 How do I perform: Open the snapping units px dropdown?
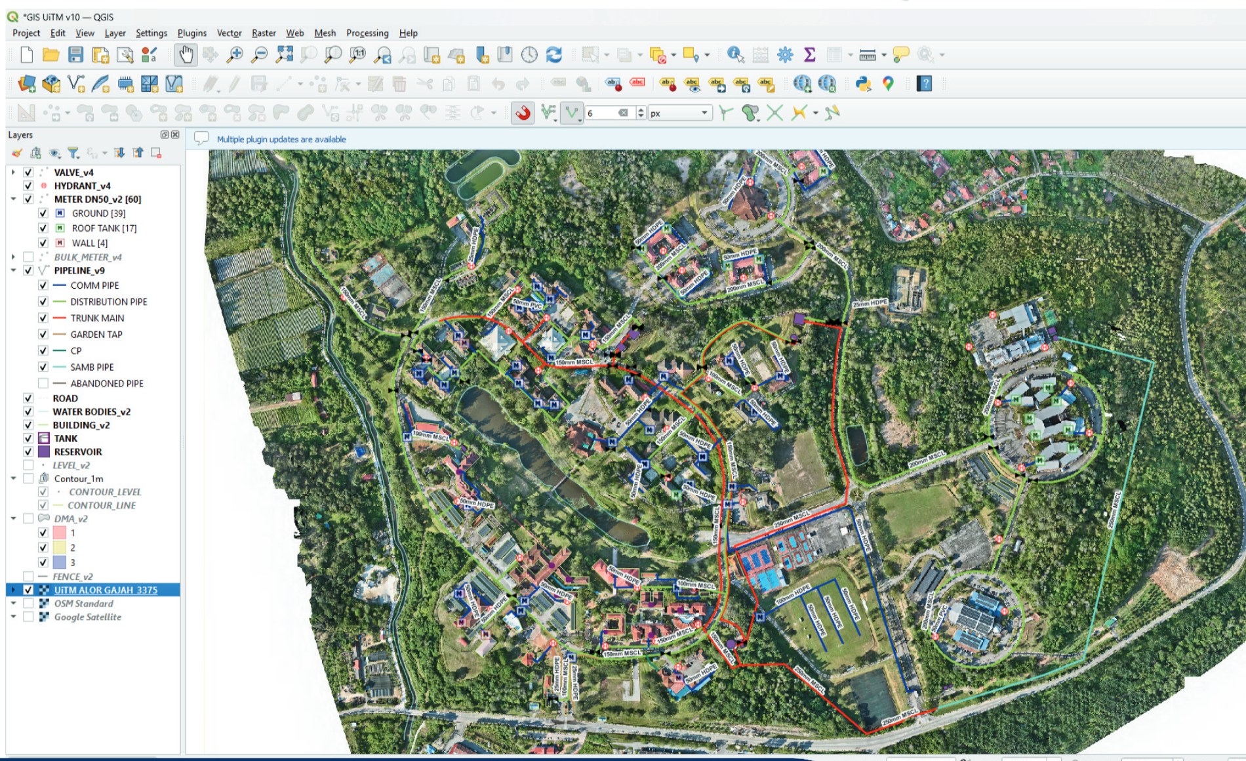[x=680, y=113]
